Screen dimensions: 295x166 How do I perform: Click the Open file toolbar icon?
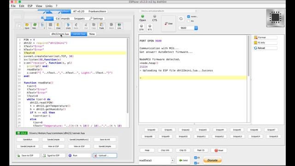tap(27, 26)
